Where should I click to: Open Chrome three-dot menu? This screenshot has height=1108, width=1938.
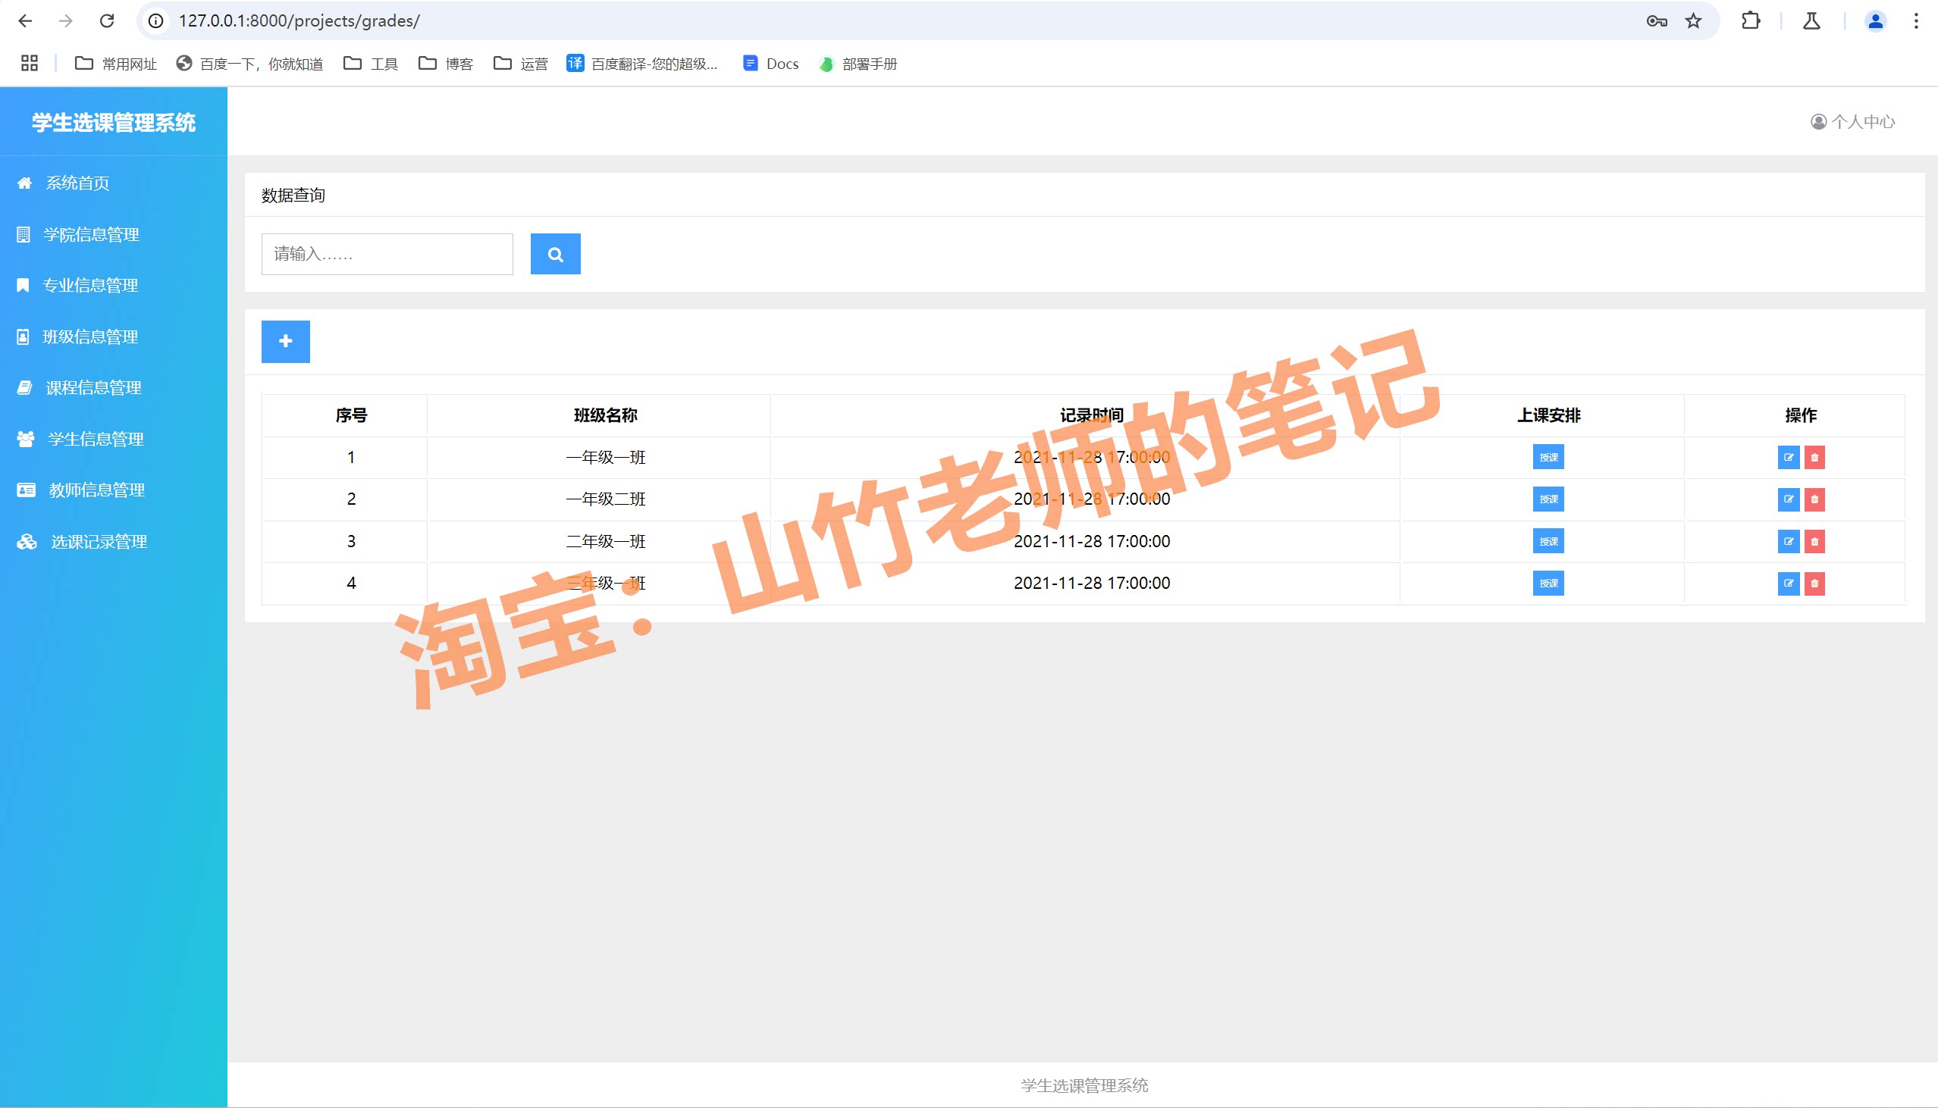[1915, 21]
